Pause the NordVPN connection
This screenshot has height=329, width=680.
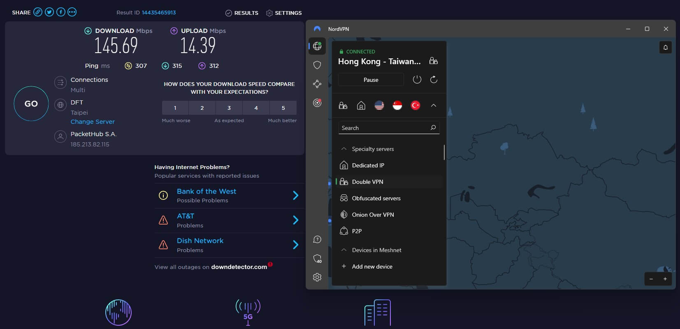click(371, 80)
